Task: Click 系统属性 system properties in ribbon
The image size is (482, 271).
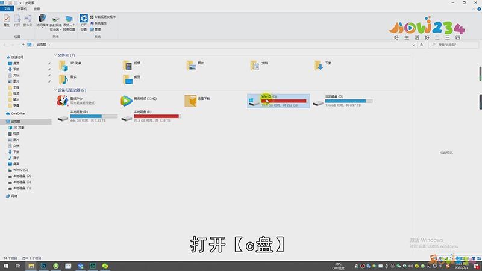Action: click(98, 23)
